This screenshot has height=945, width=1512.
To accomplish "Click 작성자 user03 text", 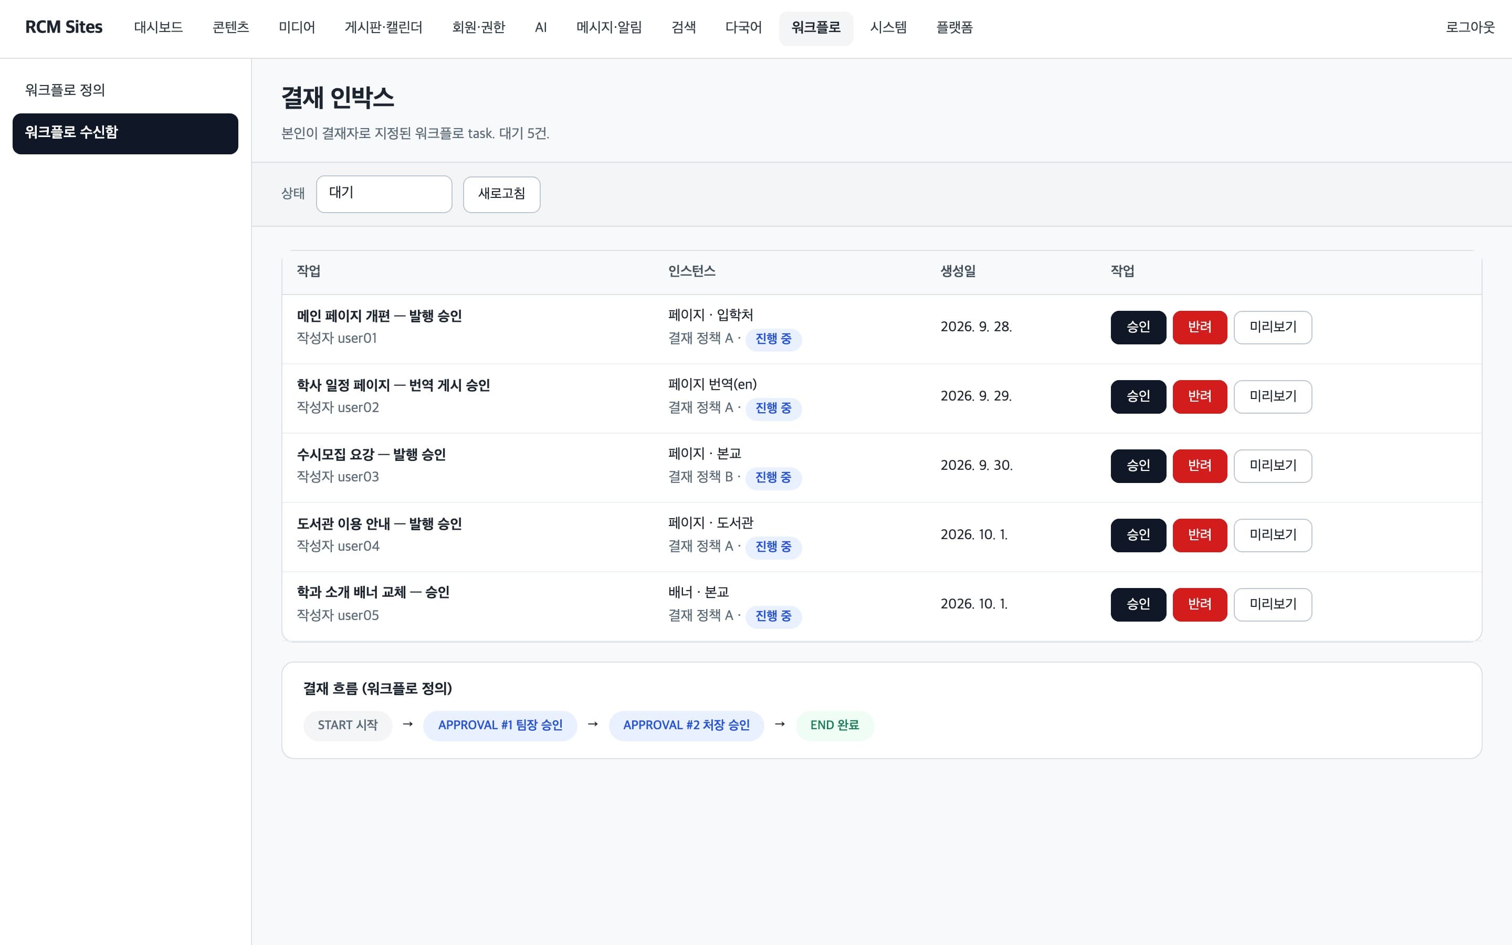I will [x=338, y=478].
